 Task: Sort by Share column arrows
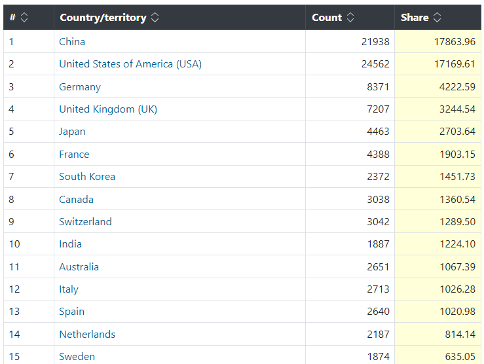point(437,18)
